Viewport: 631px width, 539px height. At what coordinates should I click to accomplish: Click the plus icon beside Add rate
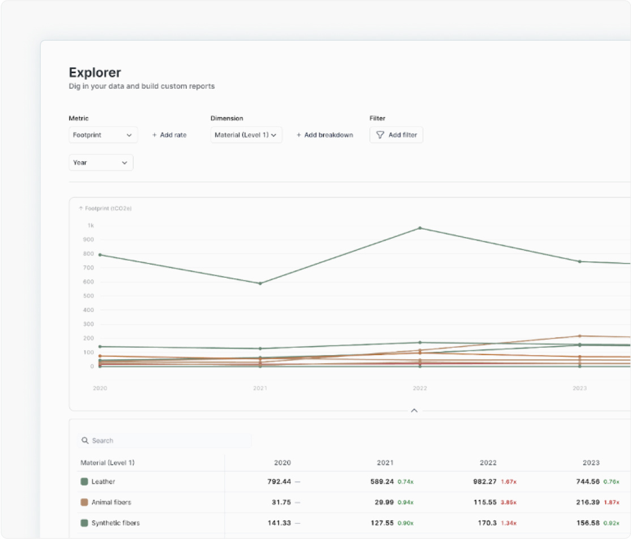click(x=154, y=135)
